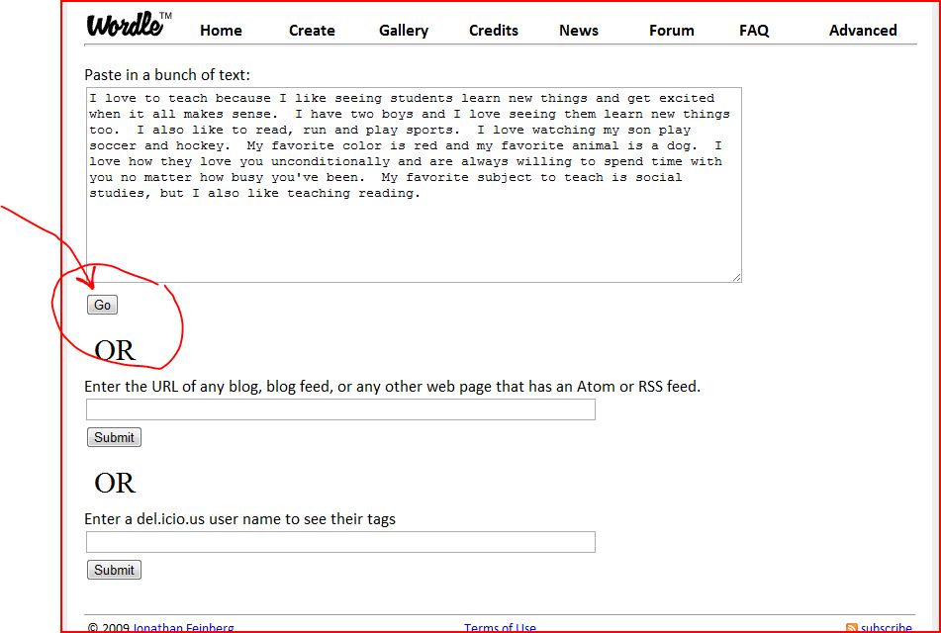View the Credits page
This screenshot has height=633, width=941.
click(494, 31)
